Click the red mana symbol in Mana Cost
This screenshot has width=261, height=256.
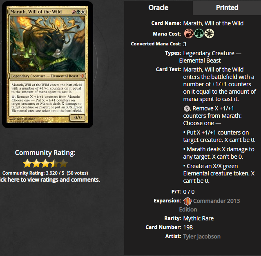point(189,34)
